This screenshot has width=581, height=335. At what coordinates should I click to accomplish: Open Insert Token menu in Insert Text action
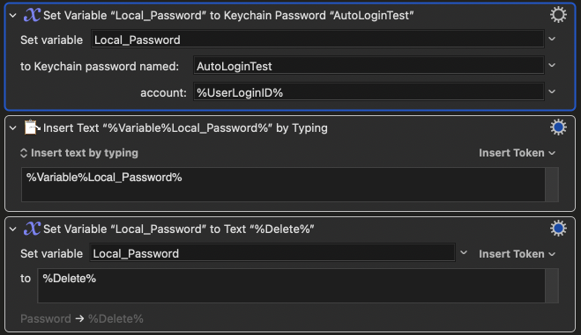517,153
